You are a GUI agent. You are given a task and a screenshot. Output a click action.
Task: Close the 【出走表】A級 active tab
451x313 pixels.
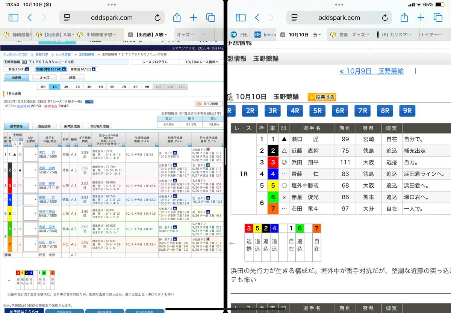click(x=130, y=35)
